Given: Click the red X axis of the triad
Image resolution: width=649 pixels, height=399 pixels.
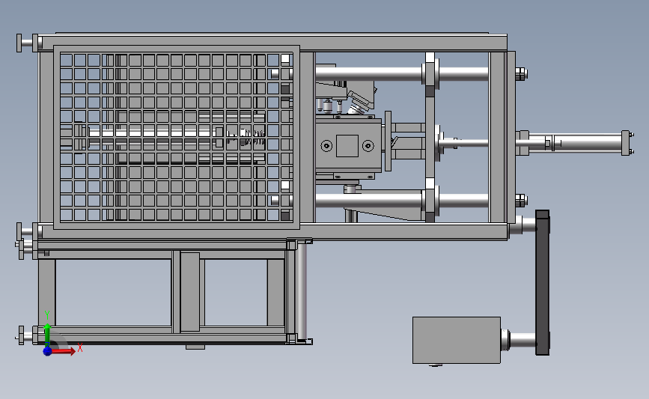Looking at the screenshot, I should [63, 351].
